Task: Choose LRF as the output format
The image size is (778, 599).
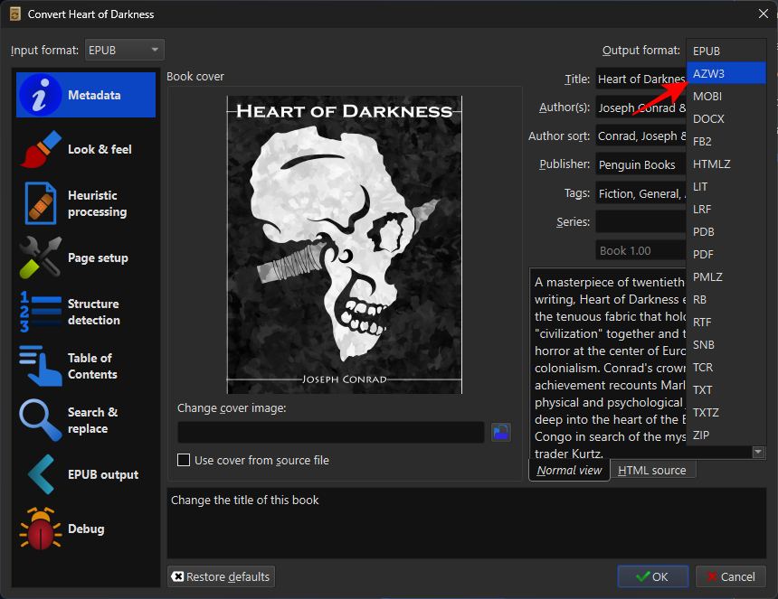Action: click(726, 209)
